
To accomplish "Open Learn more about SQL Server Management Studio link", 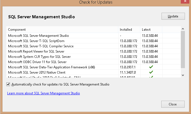I will tap(44, 93).
